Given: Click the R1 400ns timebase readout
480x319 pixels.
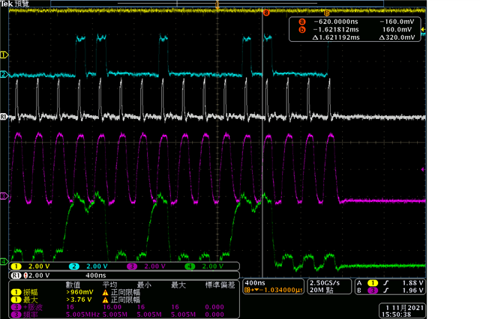Looking at the screenshot, I should pos(95,276).
